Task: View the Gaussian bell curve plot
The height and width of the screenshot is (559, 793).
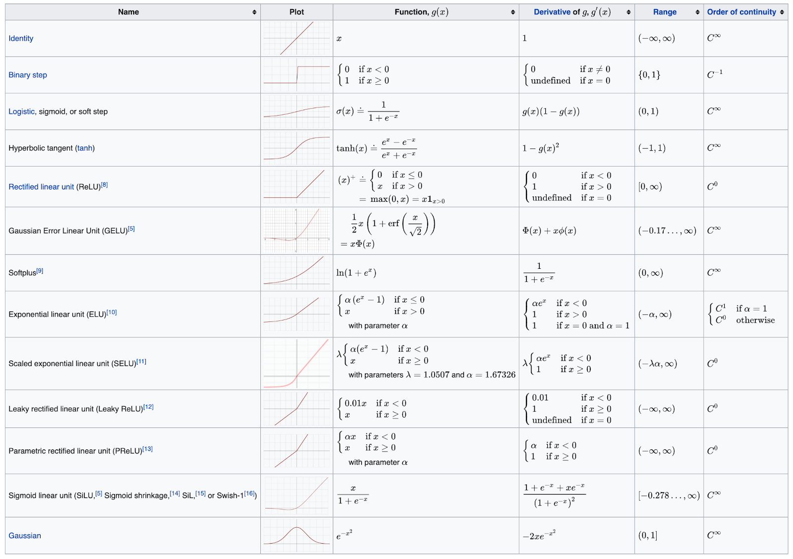Action: click(x=296, y=536)
